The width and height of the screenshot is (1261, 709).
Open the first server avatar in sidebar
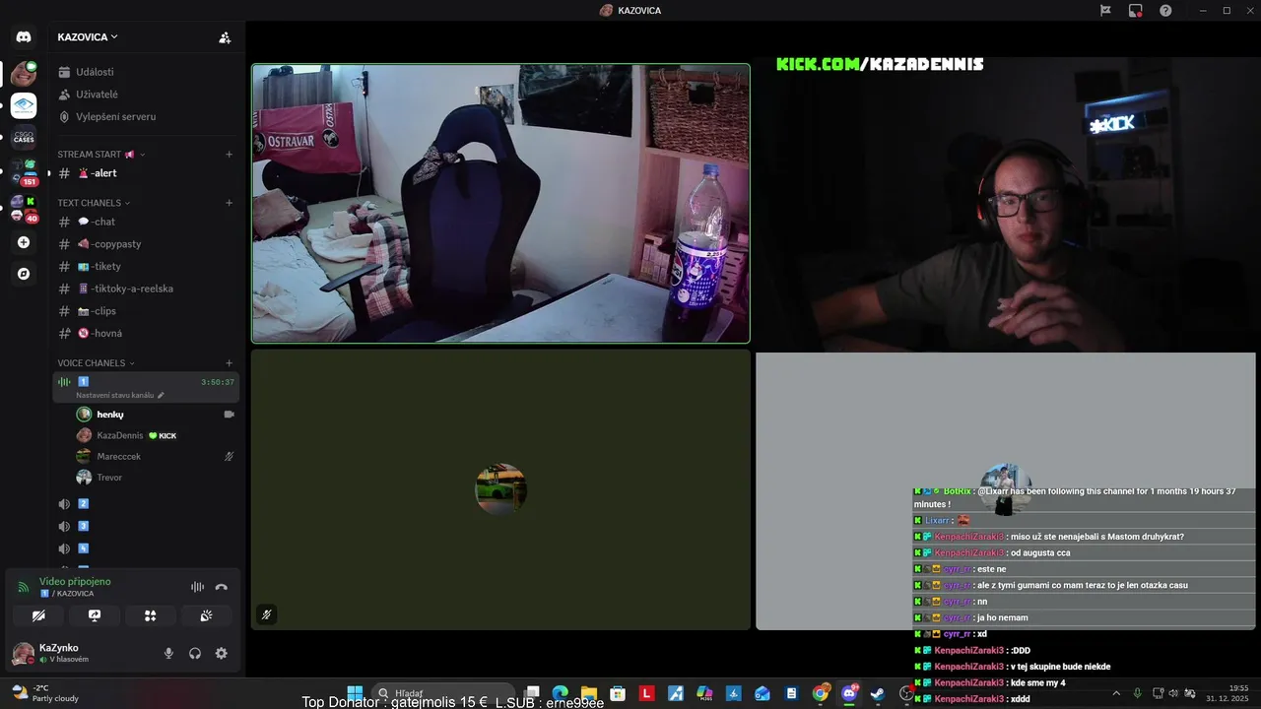[24, 74]
